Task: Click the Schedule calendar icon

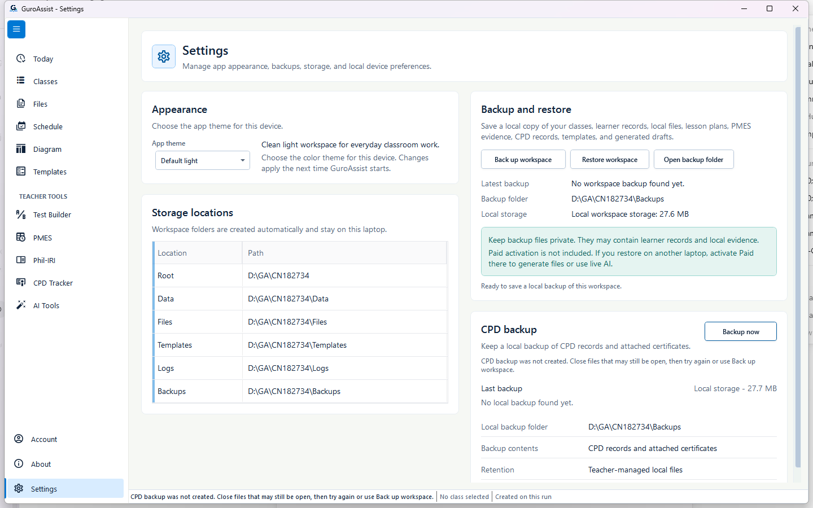Action: click(21, 126)
